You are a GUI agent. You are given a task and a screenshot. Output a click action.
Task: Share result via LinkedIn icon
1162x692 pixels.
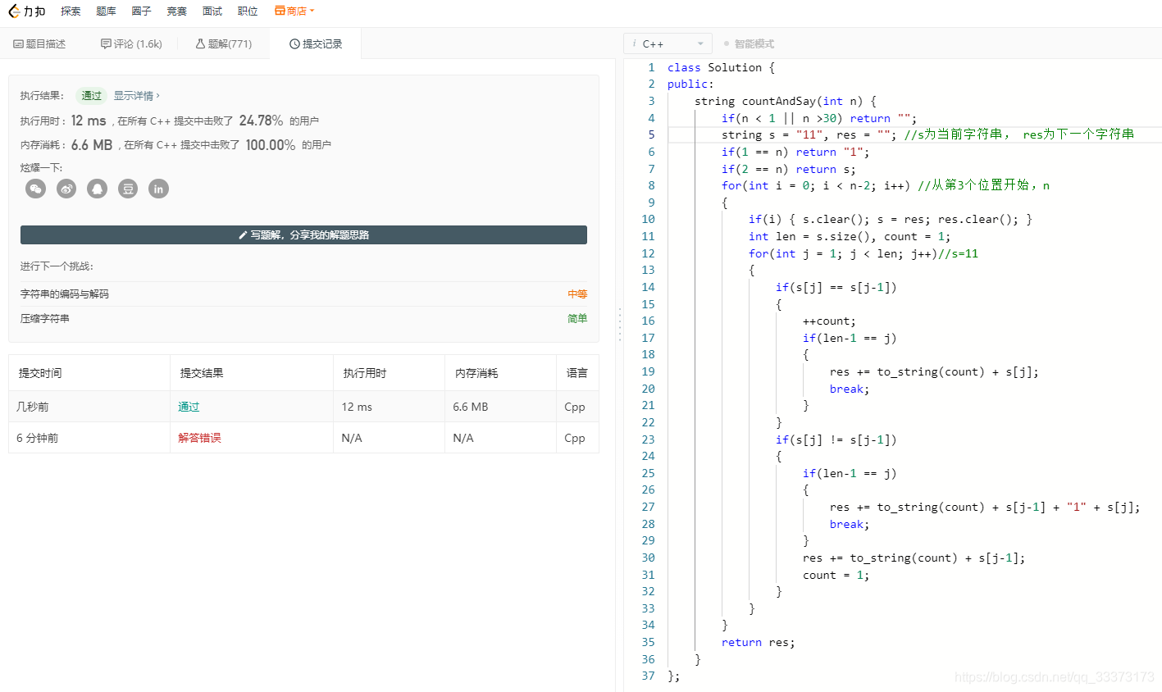(x=158, y=189)
